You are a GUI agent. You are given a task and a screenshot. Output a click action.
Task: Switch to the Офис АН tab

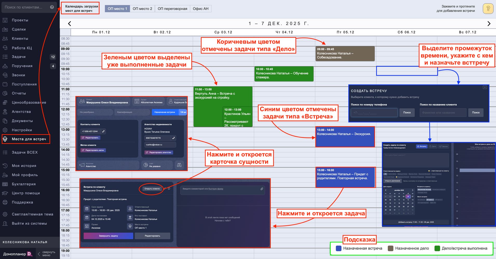click(201, 9)
